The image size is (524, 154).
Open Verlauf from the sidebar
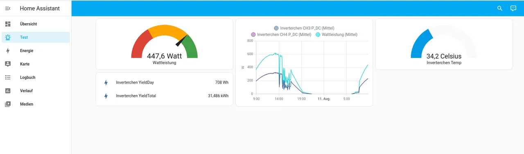point(36,91)
